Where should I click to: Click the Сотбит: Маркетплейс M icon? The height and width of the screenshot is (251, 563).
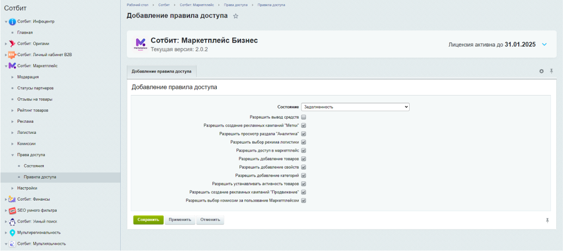click(x=12, y=66)
